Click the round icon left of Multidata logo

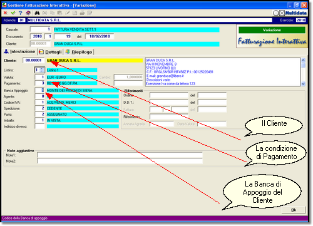[x=276, y=13]
